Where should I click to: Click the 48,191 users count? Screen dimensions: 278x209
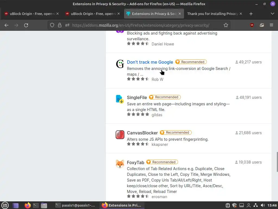(249, 97)
